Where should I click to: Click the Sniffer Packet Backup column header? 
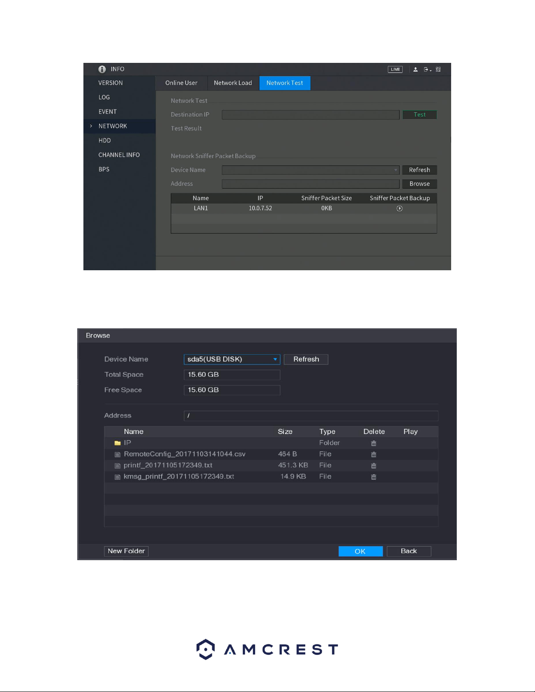pyautogui.click(x=400, y=198)
